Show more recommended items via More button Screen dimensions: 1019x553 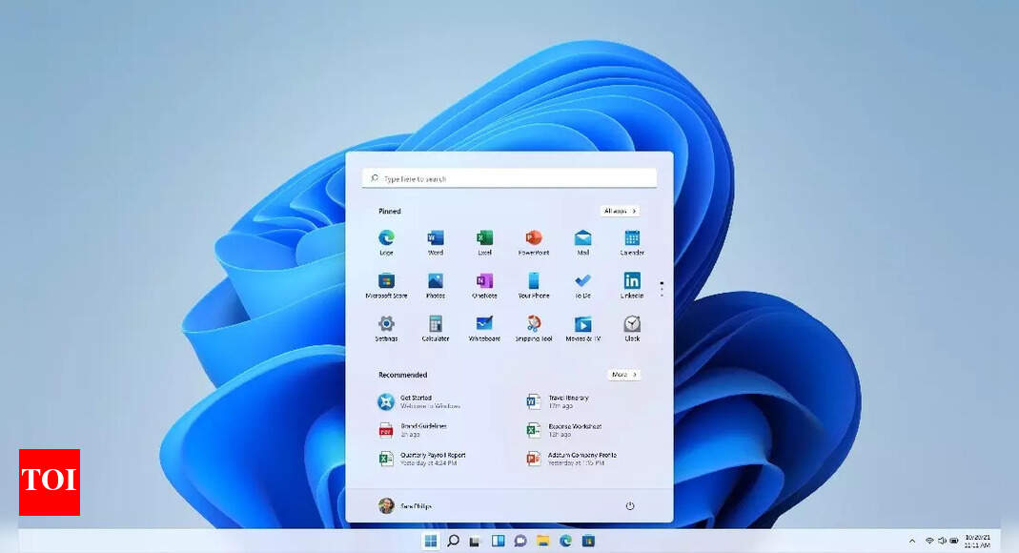[x=622, y=375]
